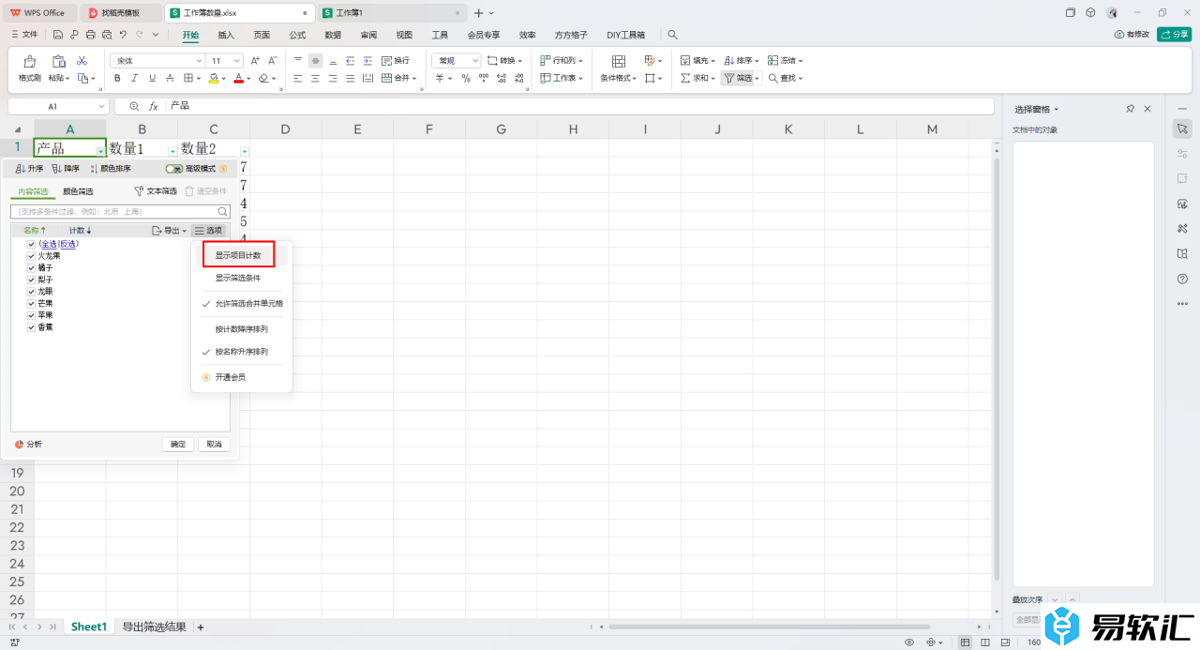Click Descending sort (降序) in filter panel
The width and height of the screenshot is (1200, 650).
66,169
